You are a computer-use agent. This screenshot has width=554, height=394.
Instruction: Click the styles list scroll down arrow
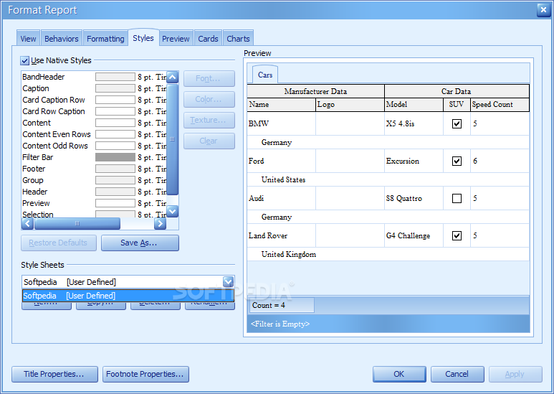click(x=173, y=212)
